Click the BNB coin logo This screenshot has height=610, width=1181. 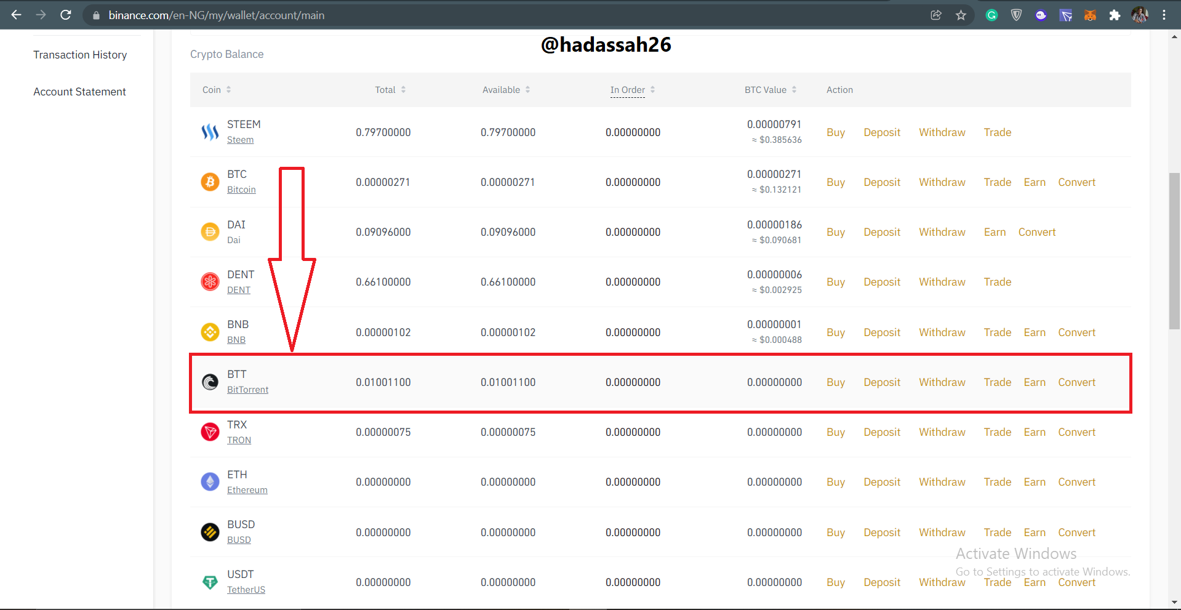tap(210, 332)
